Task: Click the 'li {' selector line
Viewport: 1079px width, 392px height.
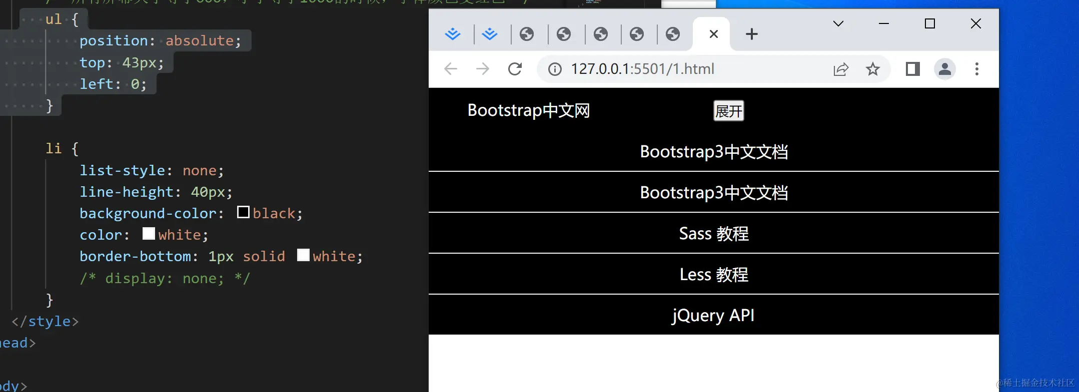Action: pos(62,148)
